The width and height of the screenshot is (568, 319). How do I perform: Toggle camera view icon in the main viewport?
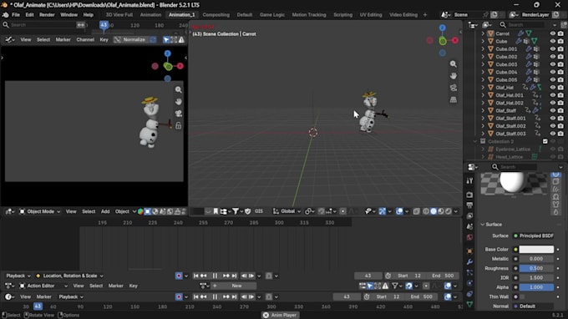pyautogui.click(x=454, y=88)
